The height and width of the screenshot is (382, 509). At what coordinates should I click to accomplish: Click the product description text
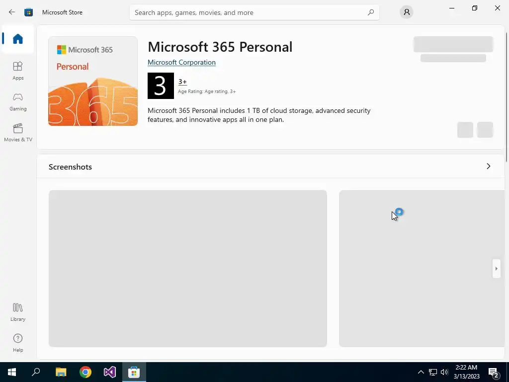(x=259, y=115)
